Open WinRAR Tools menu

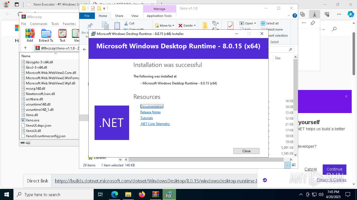coord(55,24)
